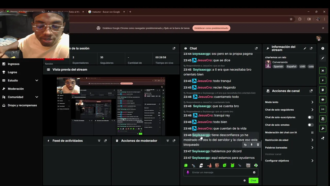Screen dimensions: 330x186
Task: Click the Spanish tag in stream info
Action: tap(278, 66)
